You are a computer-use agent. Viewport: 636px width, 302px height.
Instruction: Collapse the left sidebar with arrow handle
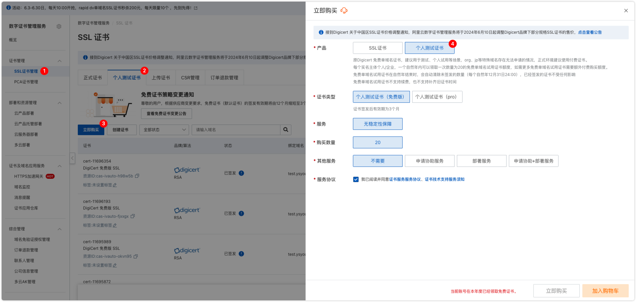tap(73, 158)
